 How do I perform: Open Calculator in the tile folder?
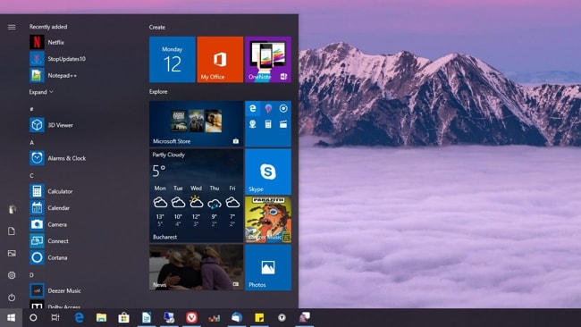pos(268,124)
